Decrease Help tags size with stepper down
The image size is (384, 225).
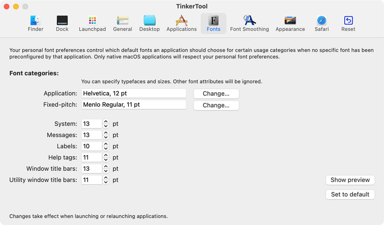pyautogui.click(x=105, y=160)
